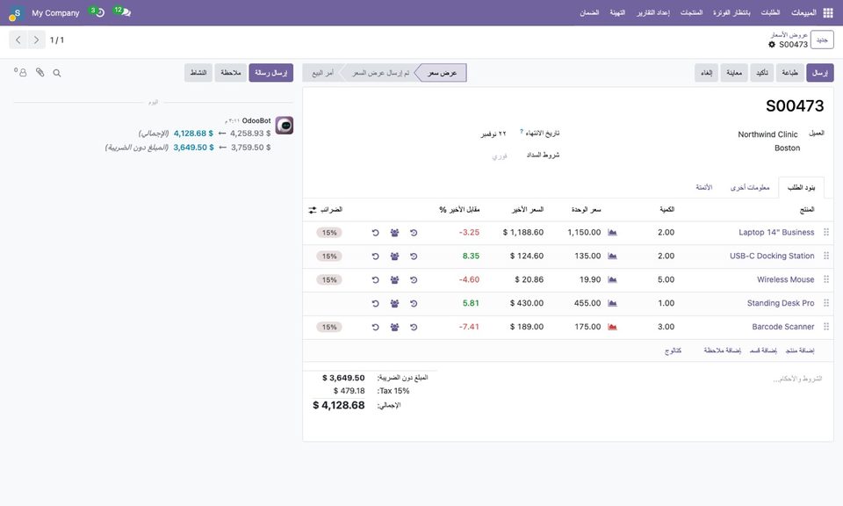Select the عرض سعر status stage
Image resolution: width=843 pixels, height=506 pixels.
pyautogui.click(x=442, y=73)
